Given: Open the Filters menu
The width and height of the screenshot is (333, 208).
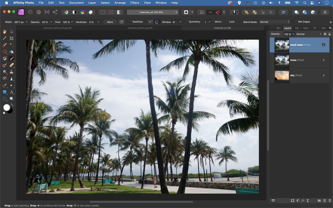Looking at the screenshot, I should 135,3.
